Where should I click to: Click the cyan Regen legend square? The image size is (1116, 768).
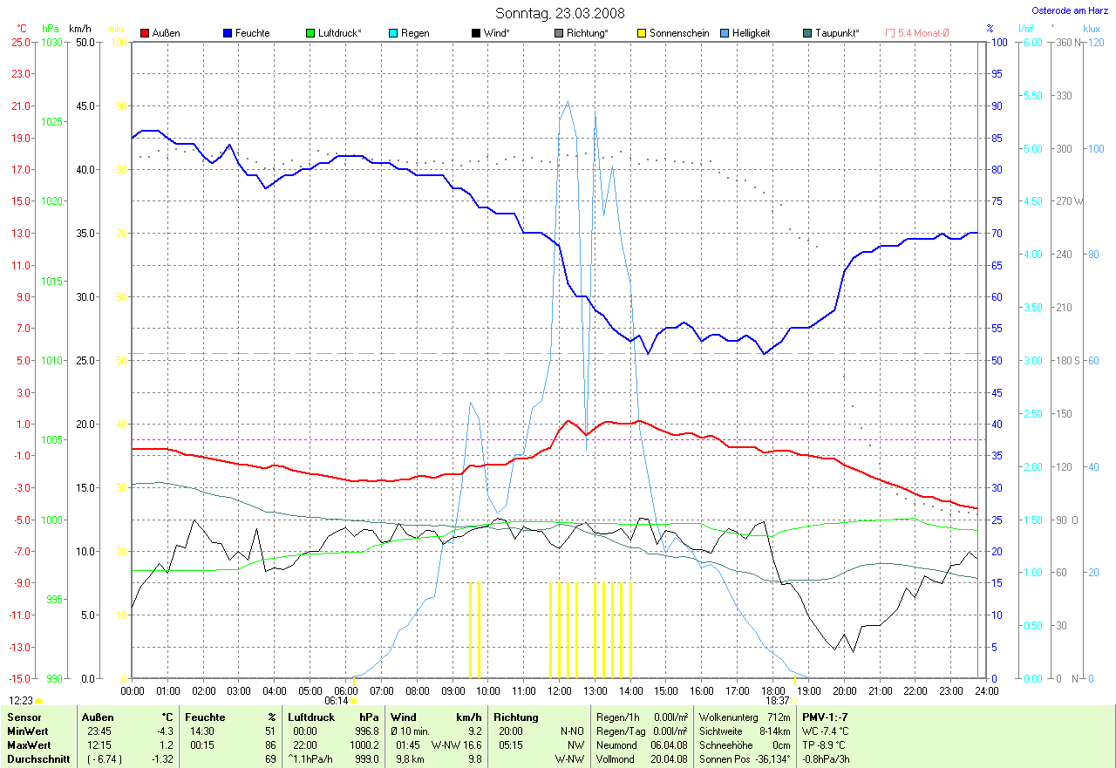pyautogui.click(x=394, y=33)
